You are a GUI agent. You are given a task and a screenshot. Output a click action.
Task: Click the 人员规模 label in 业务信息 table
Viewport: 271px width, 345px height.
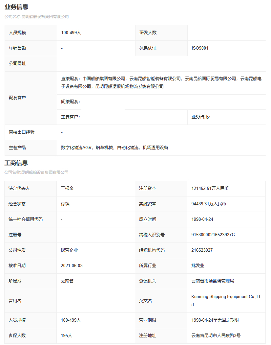tap(17, 33)
